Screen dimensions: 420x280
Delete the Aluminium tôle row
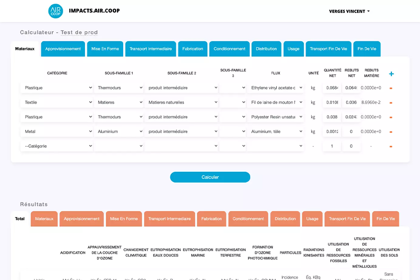pos(391,132)
